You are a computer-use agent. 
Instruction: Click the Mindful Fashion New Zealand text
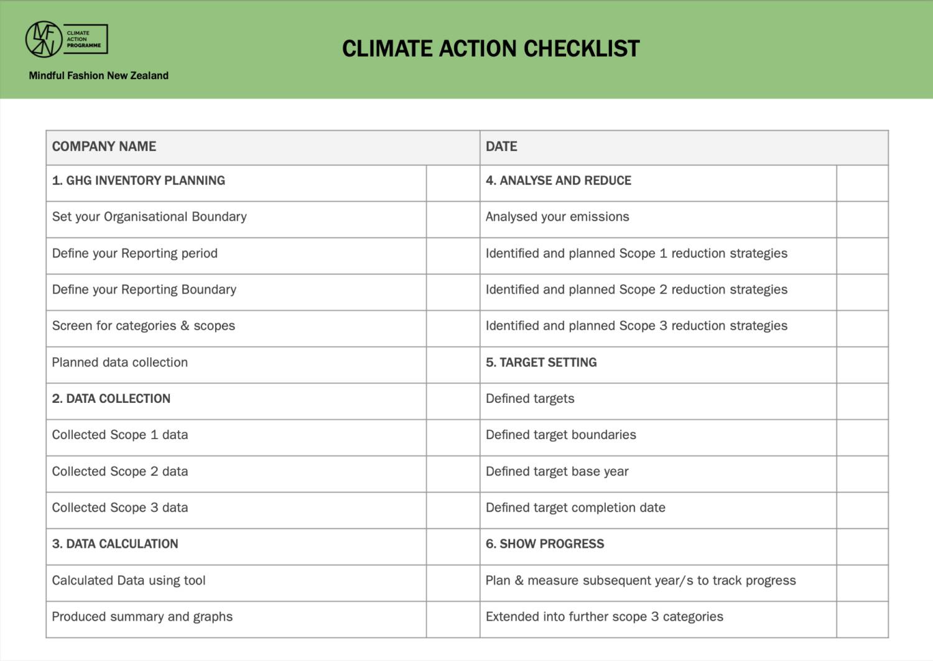[98, 76]
